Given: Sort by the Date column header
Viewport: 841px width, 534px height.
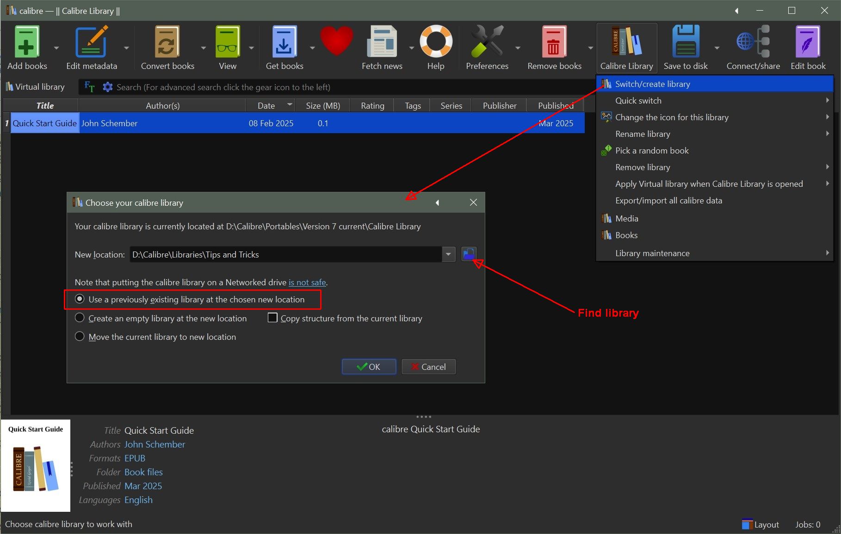Looking at the screenshot, I should (x=270, y=105).
